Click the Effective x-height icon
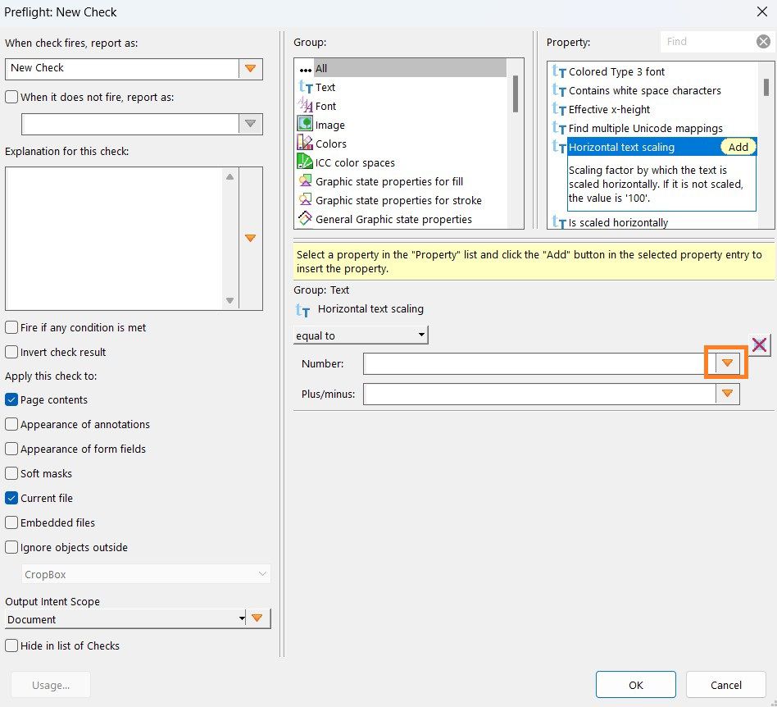The height and width of the screenshot is (707, 777). click(x=559, y=109)
